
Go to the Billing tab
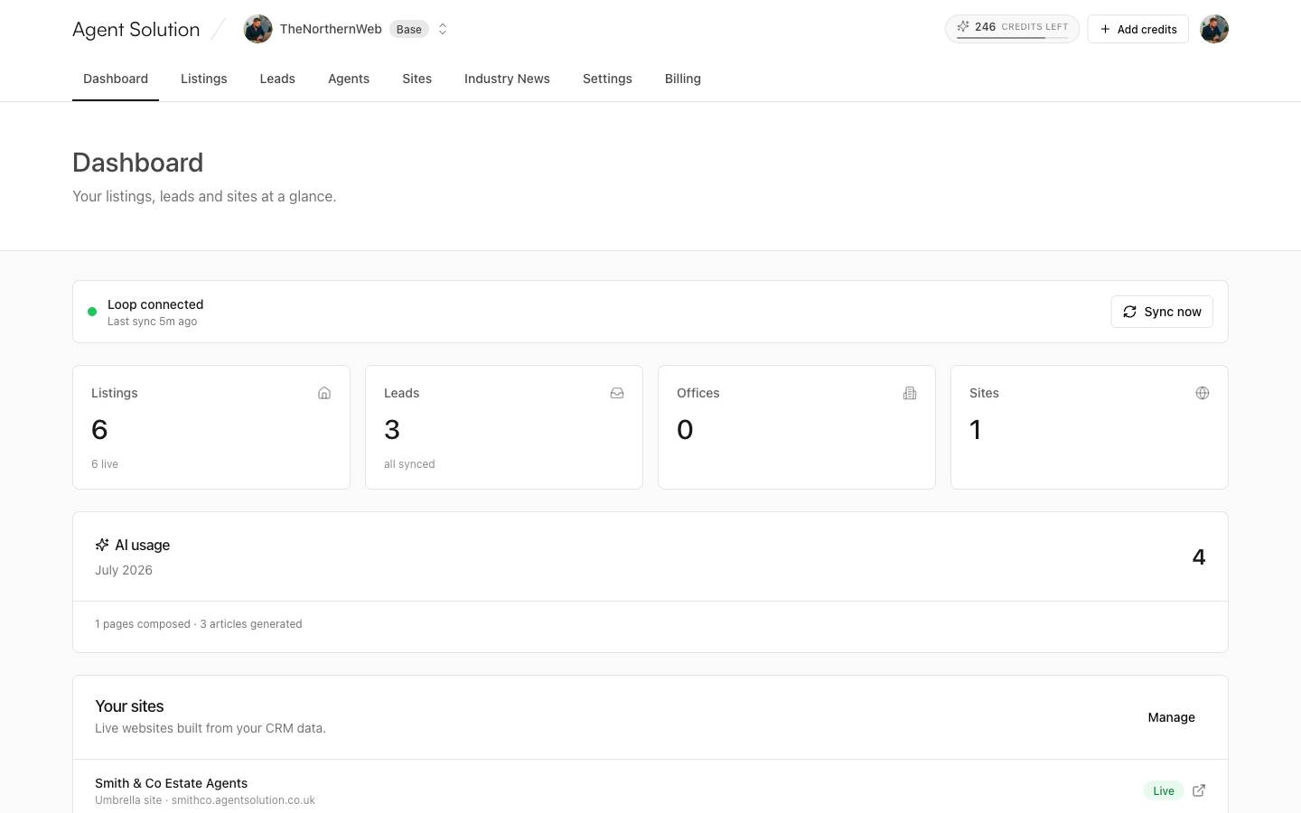click(x=683, y=79)
